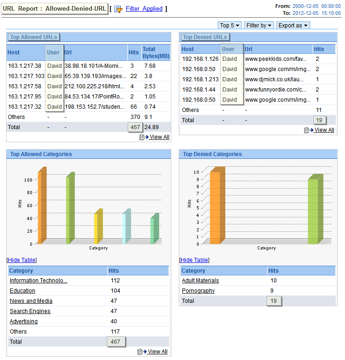345x360 pixels.
Task: Click the Top Denied URLs tab header
Action: coord(205,37)
